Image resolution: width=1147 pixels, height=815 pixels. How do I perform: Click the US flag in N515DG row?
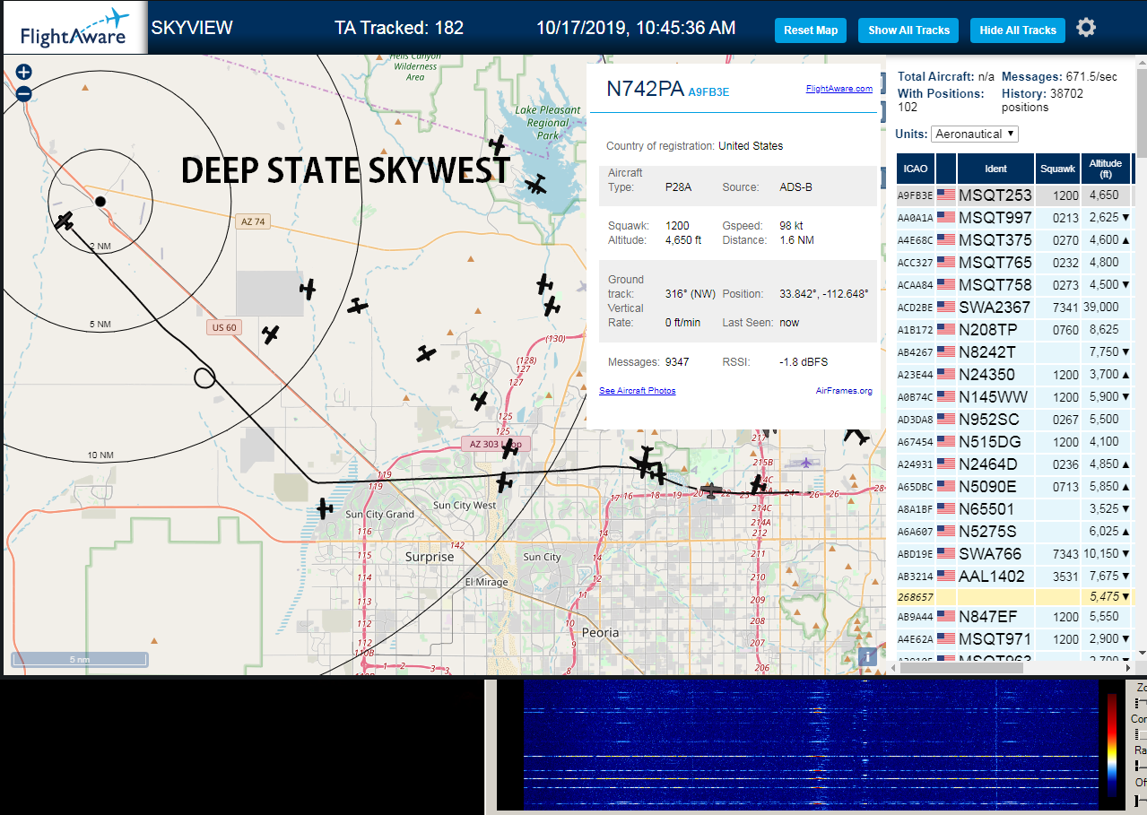click(946, 442)
